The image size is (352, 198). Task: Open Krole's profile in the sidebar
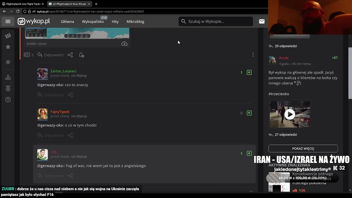click(284, 58)
